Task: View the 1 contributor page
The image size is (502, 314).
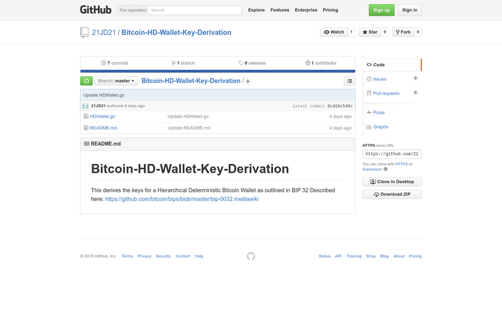Action: click(x=321, y=63)
